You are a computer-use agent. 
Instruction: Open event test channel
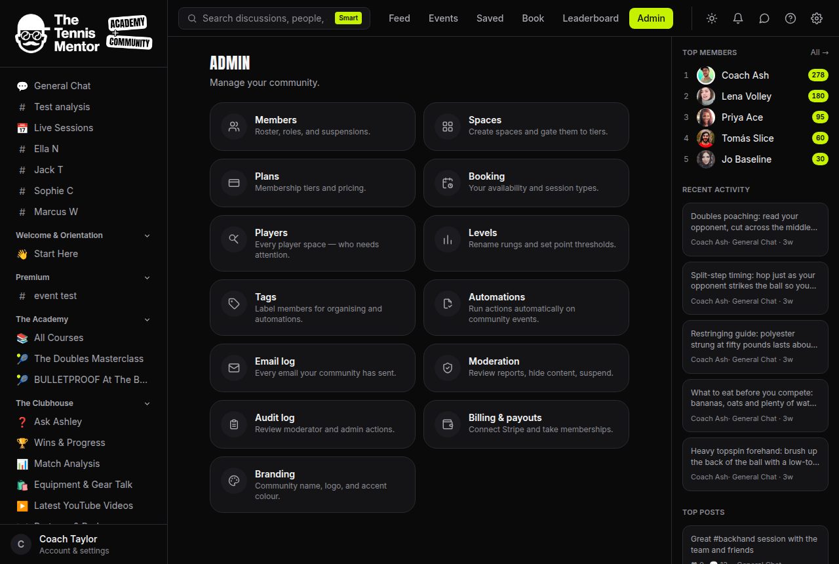pos(83,296)
